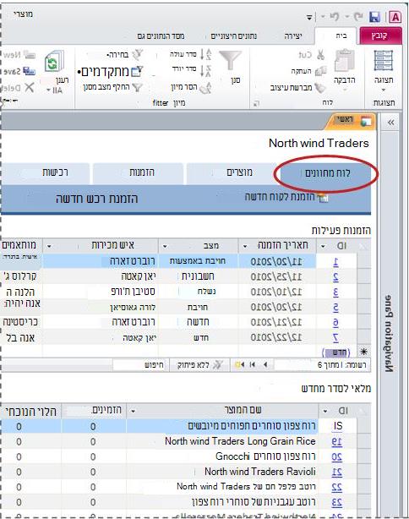409x519 pixels.
Task: Select the חשבונית status cell
Action: pyautogui.click(x=199, y=276)
